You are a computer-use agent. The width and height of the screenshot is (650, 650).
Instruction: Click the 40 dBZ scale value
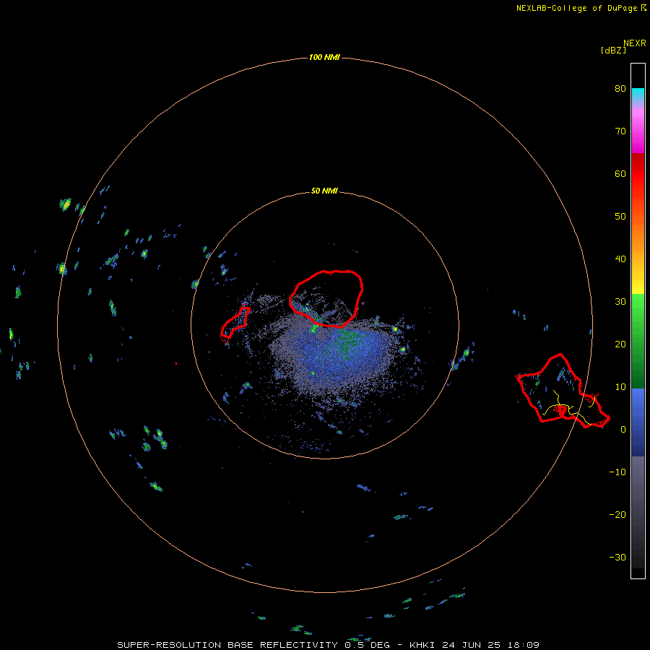(620, 259)
